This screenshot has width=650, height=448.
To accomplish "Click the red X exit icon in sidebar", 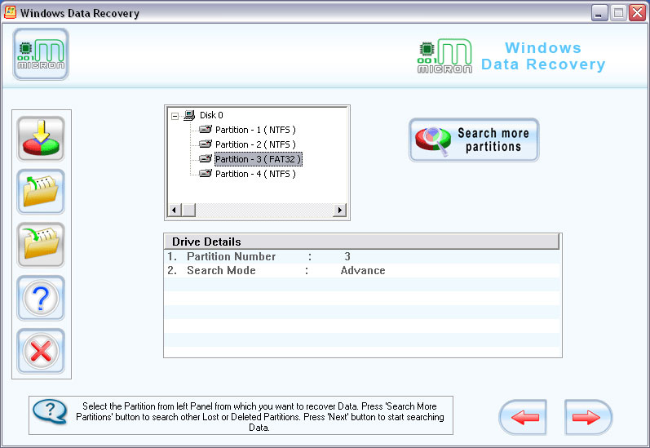I will pos(41,352).
